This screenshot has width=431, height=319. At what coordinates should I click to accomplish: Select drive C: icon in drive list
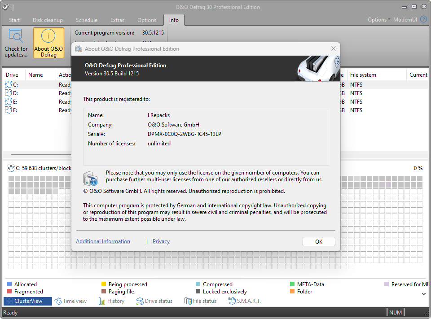8,84
